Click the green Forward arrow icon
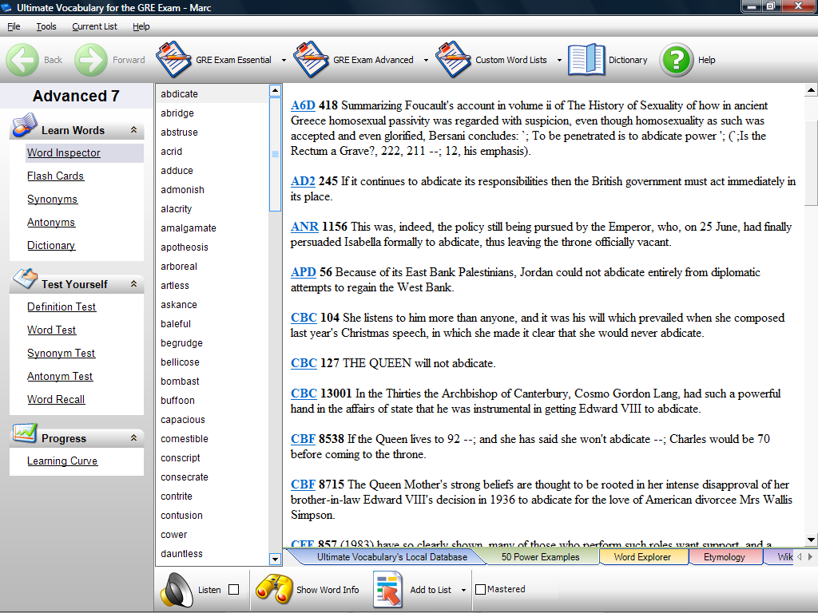This screenshot has width=818, height=613. coord(91,60)
